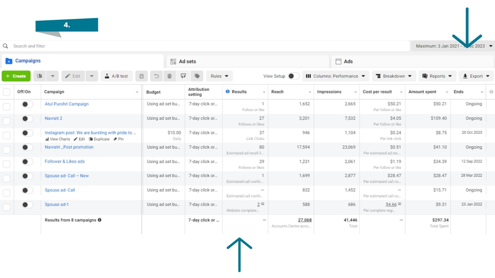Open the A/B test tool
Screen dimensions: 495x278
click(117, 76)
